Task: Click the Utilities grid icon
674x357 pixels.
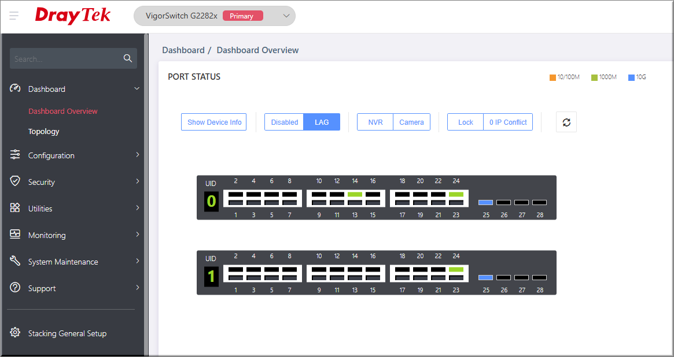Action: click(16, 208)
